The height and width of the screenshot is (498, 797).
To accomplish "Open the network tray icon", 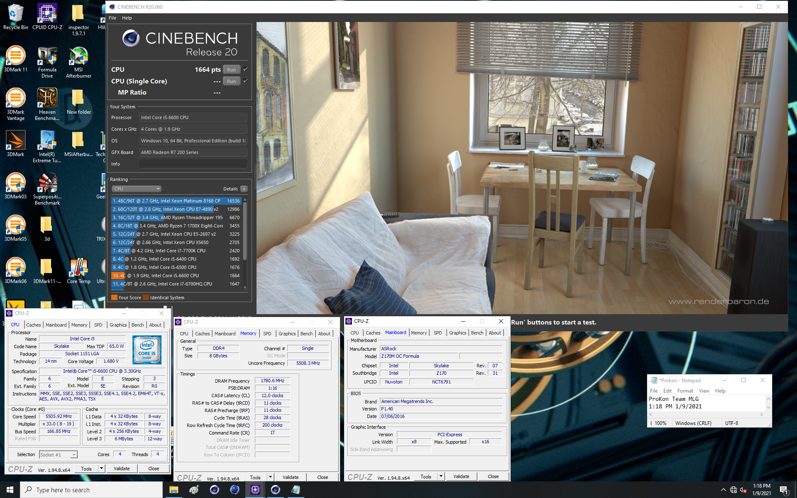I will coord(733,490).
